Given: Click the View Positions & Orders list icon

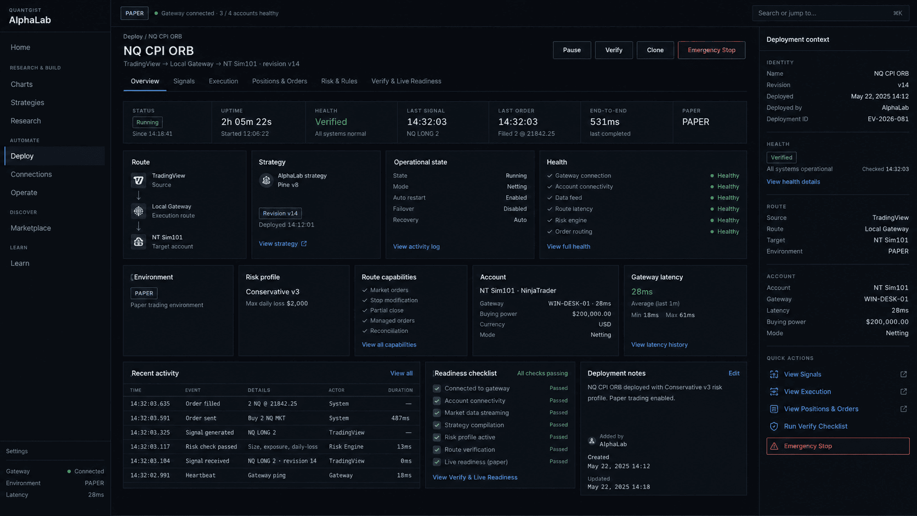Looking at the screenshot, I should click(x=774, y=409).
